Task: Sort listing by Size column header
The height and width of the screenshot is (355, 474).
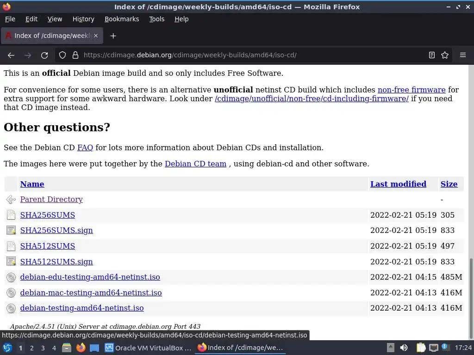Action: (x=449, y=184)
